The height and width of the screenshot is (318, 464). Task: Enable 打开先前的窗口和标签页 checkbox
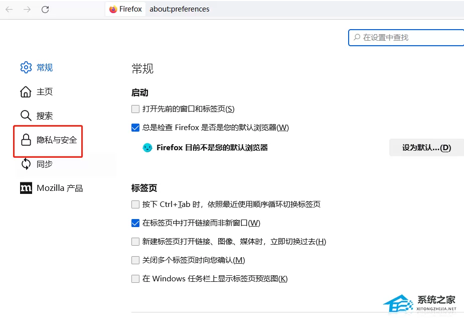point(135,109)
